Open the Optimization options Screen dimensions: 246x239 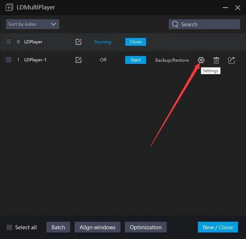pos(146,227)
